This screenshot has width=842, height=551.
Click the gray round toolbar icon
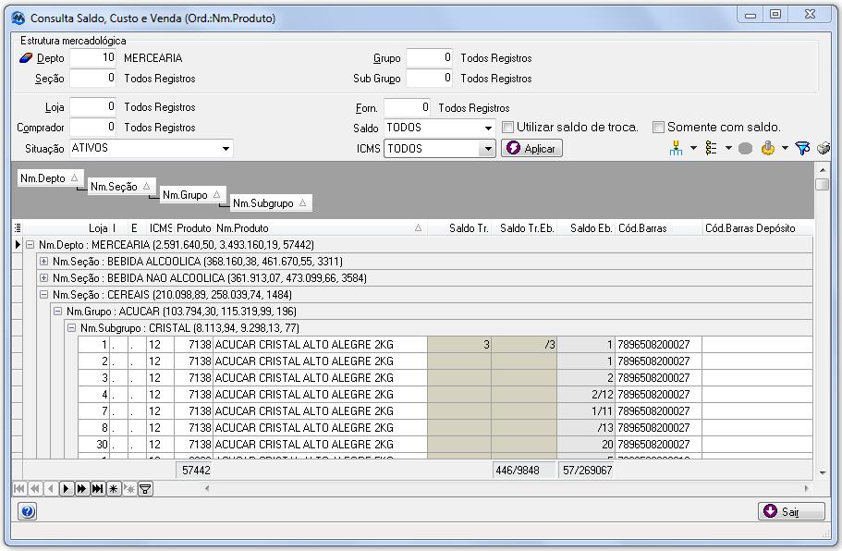pos(745,148)
